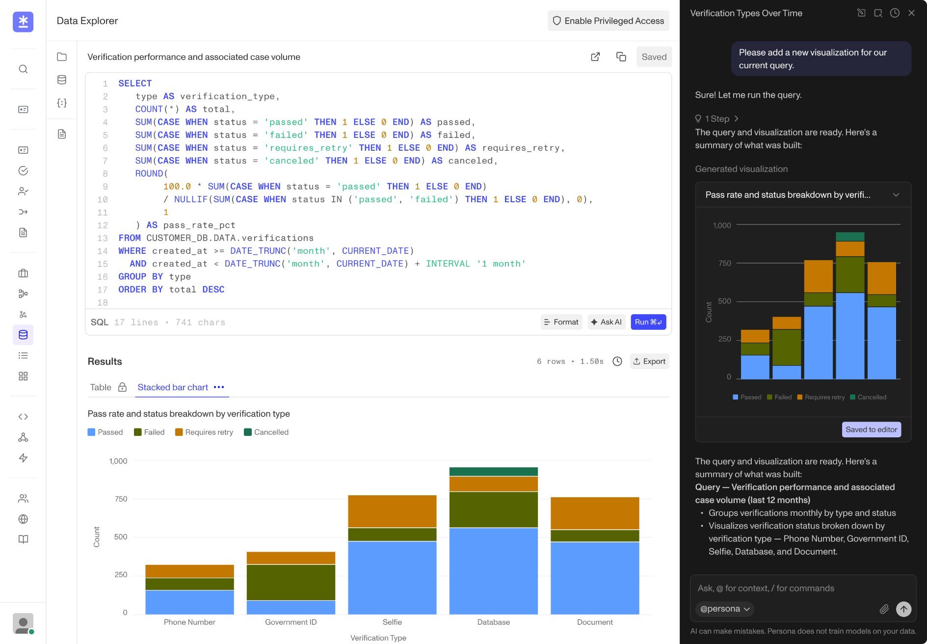Open the checkmark circle sidebar icon
The width and height of the screenshot is (927, 644).
(x=23, y=171)
